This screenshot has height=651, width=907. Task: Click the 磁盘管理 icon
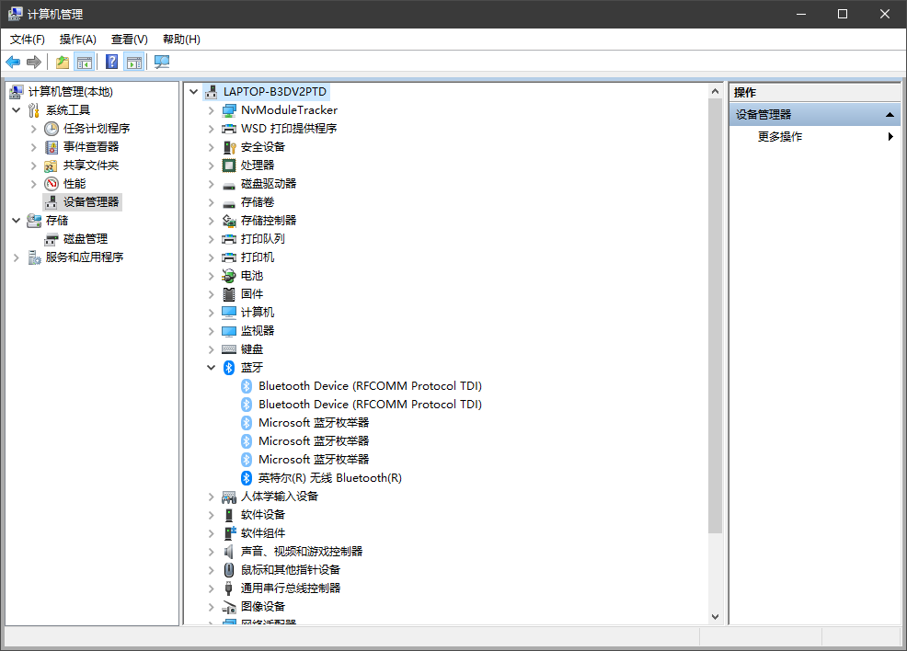point(52,239)
